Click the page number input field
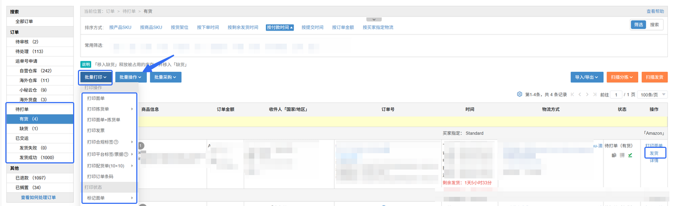 [616, 95]
